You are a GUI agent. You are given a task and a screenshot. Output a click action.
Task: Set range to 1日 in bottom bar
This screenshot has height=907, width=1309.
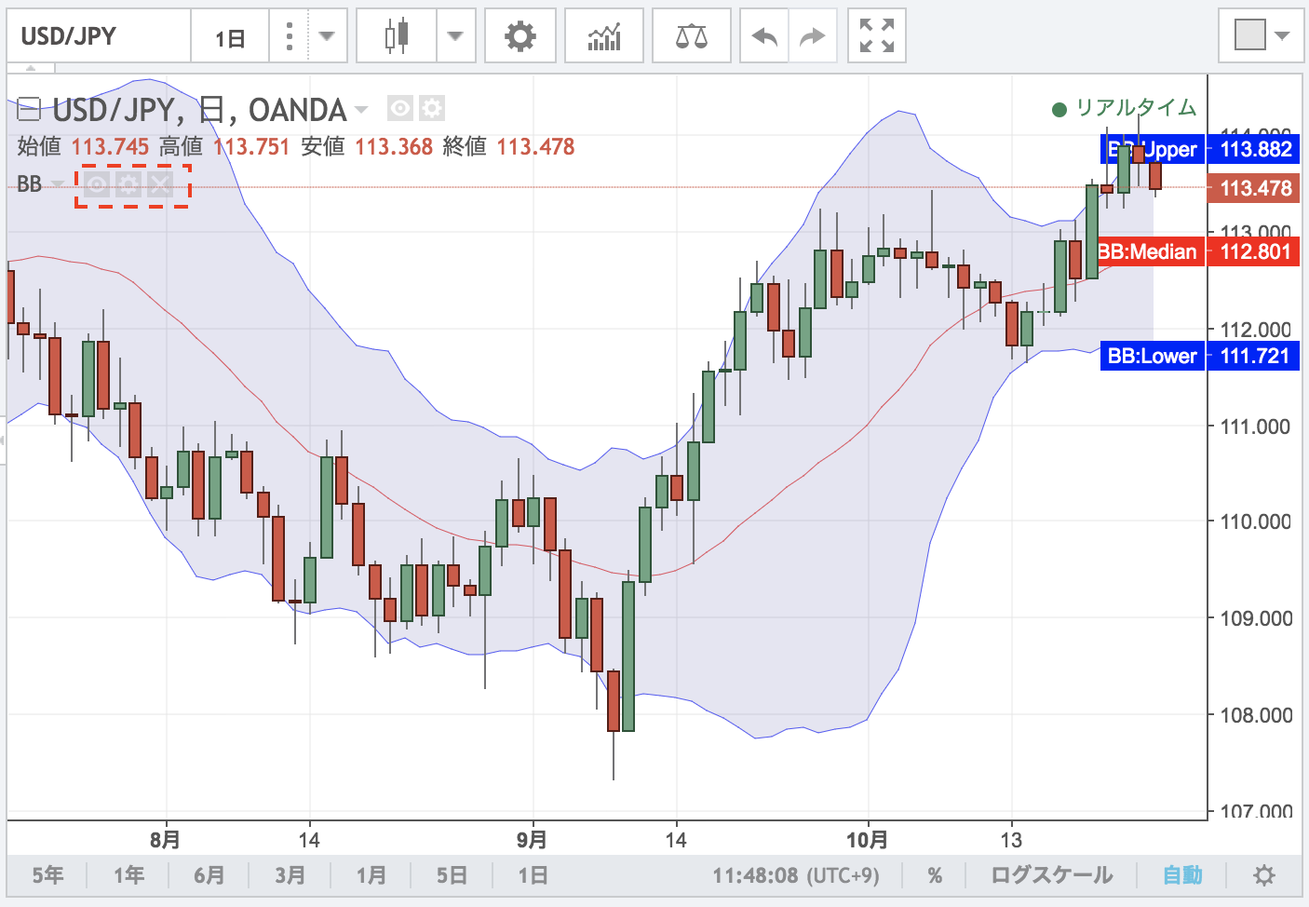click(533, 875)
